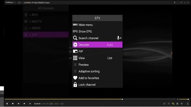Viewport: 191px width, 107px height.
Task: Click the current playback time display
Action: [x=37, y=104]
